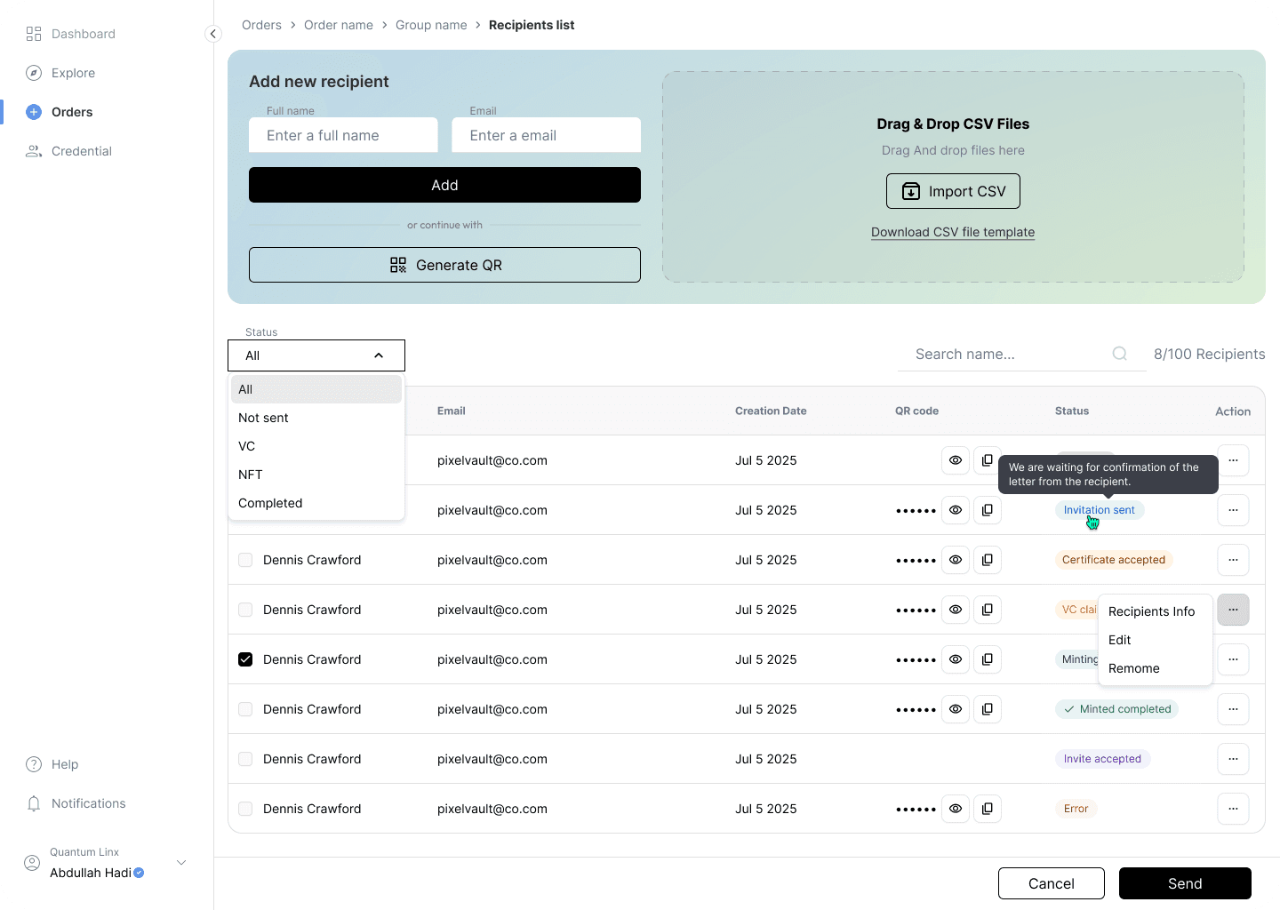Screen dimensions: 1280x910
Task: Click the Help icon
Action: (33, 764)
